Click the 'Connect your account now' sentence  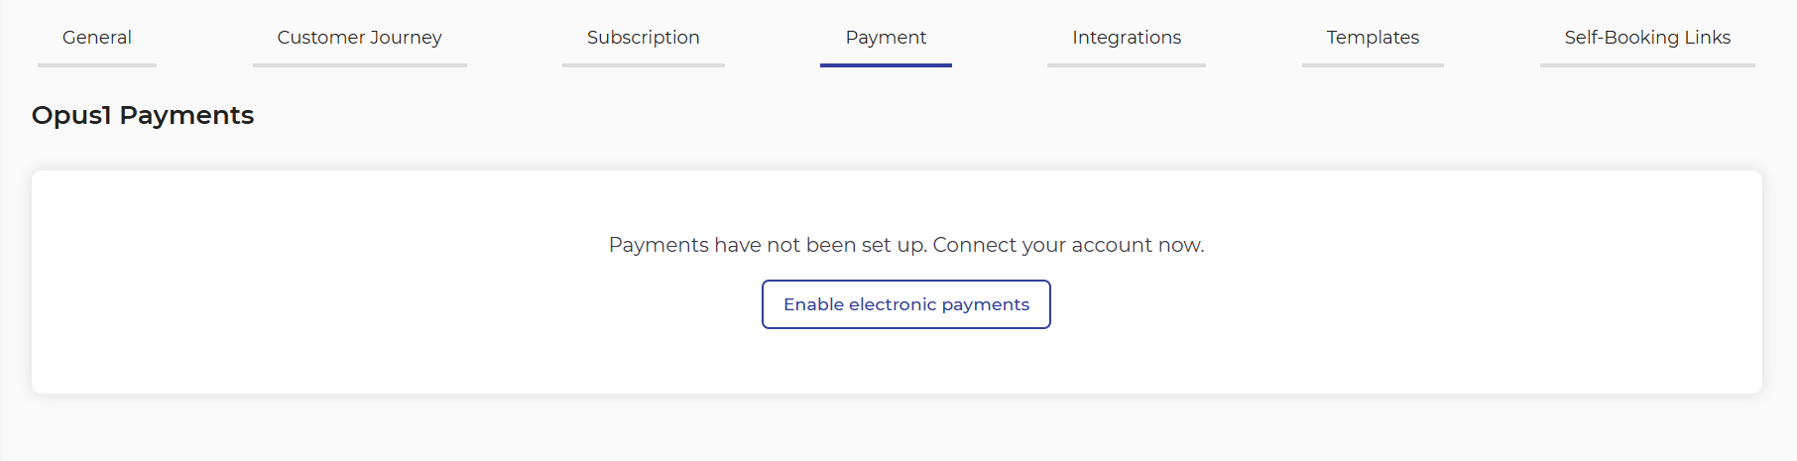pos(1069,245)
